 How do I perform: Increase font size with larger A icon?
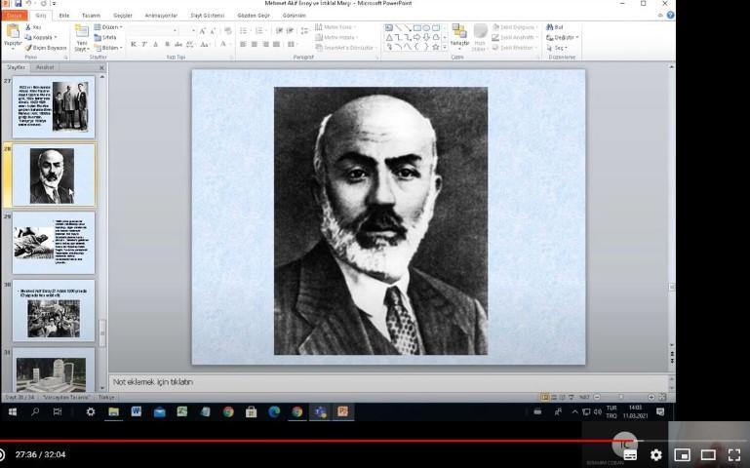(x=202, y=31)
